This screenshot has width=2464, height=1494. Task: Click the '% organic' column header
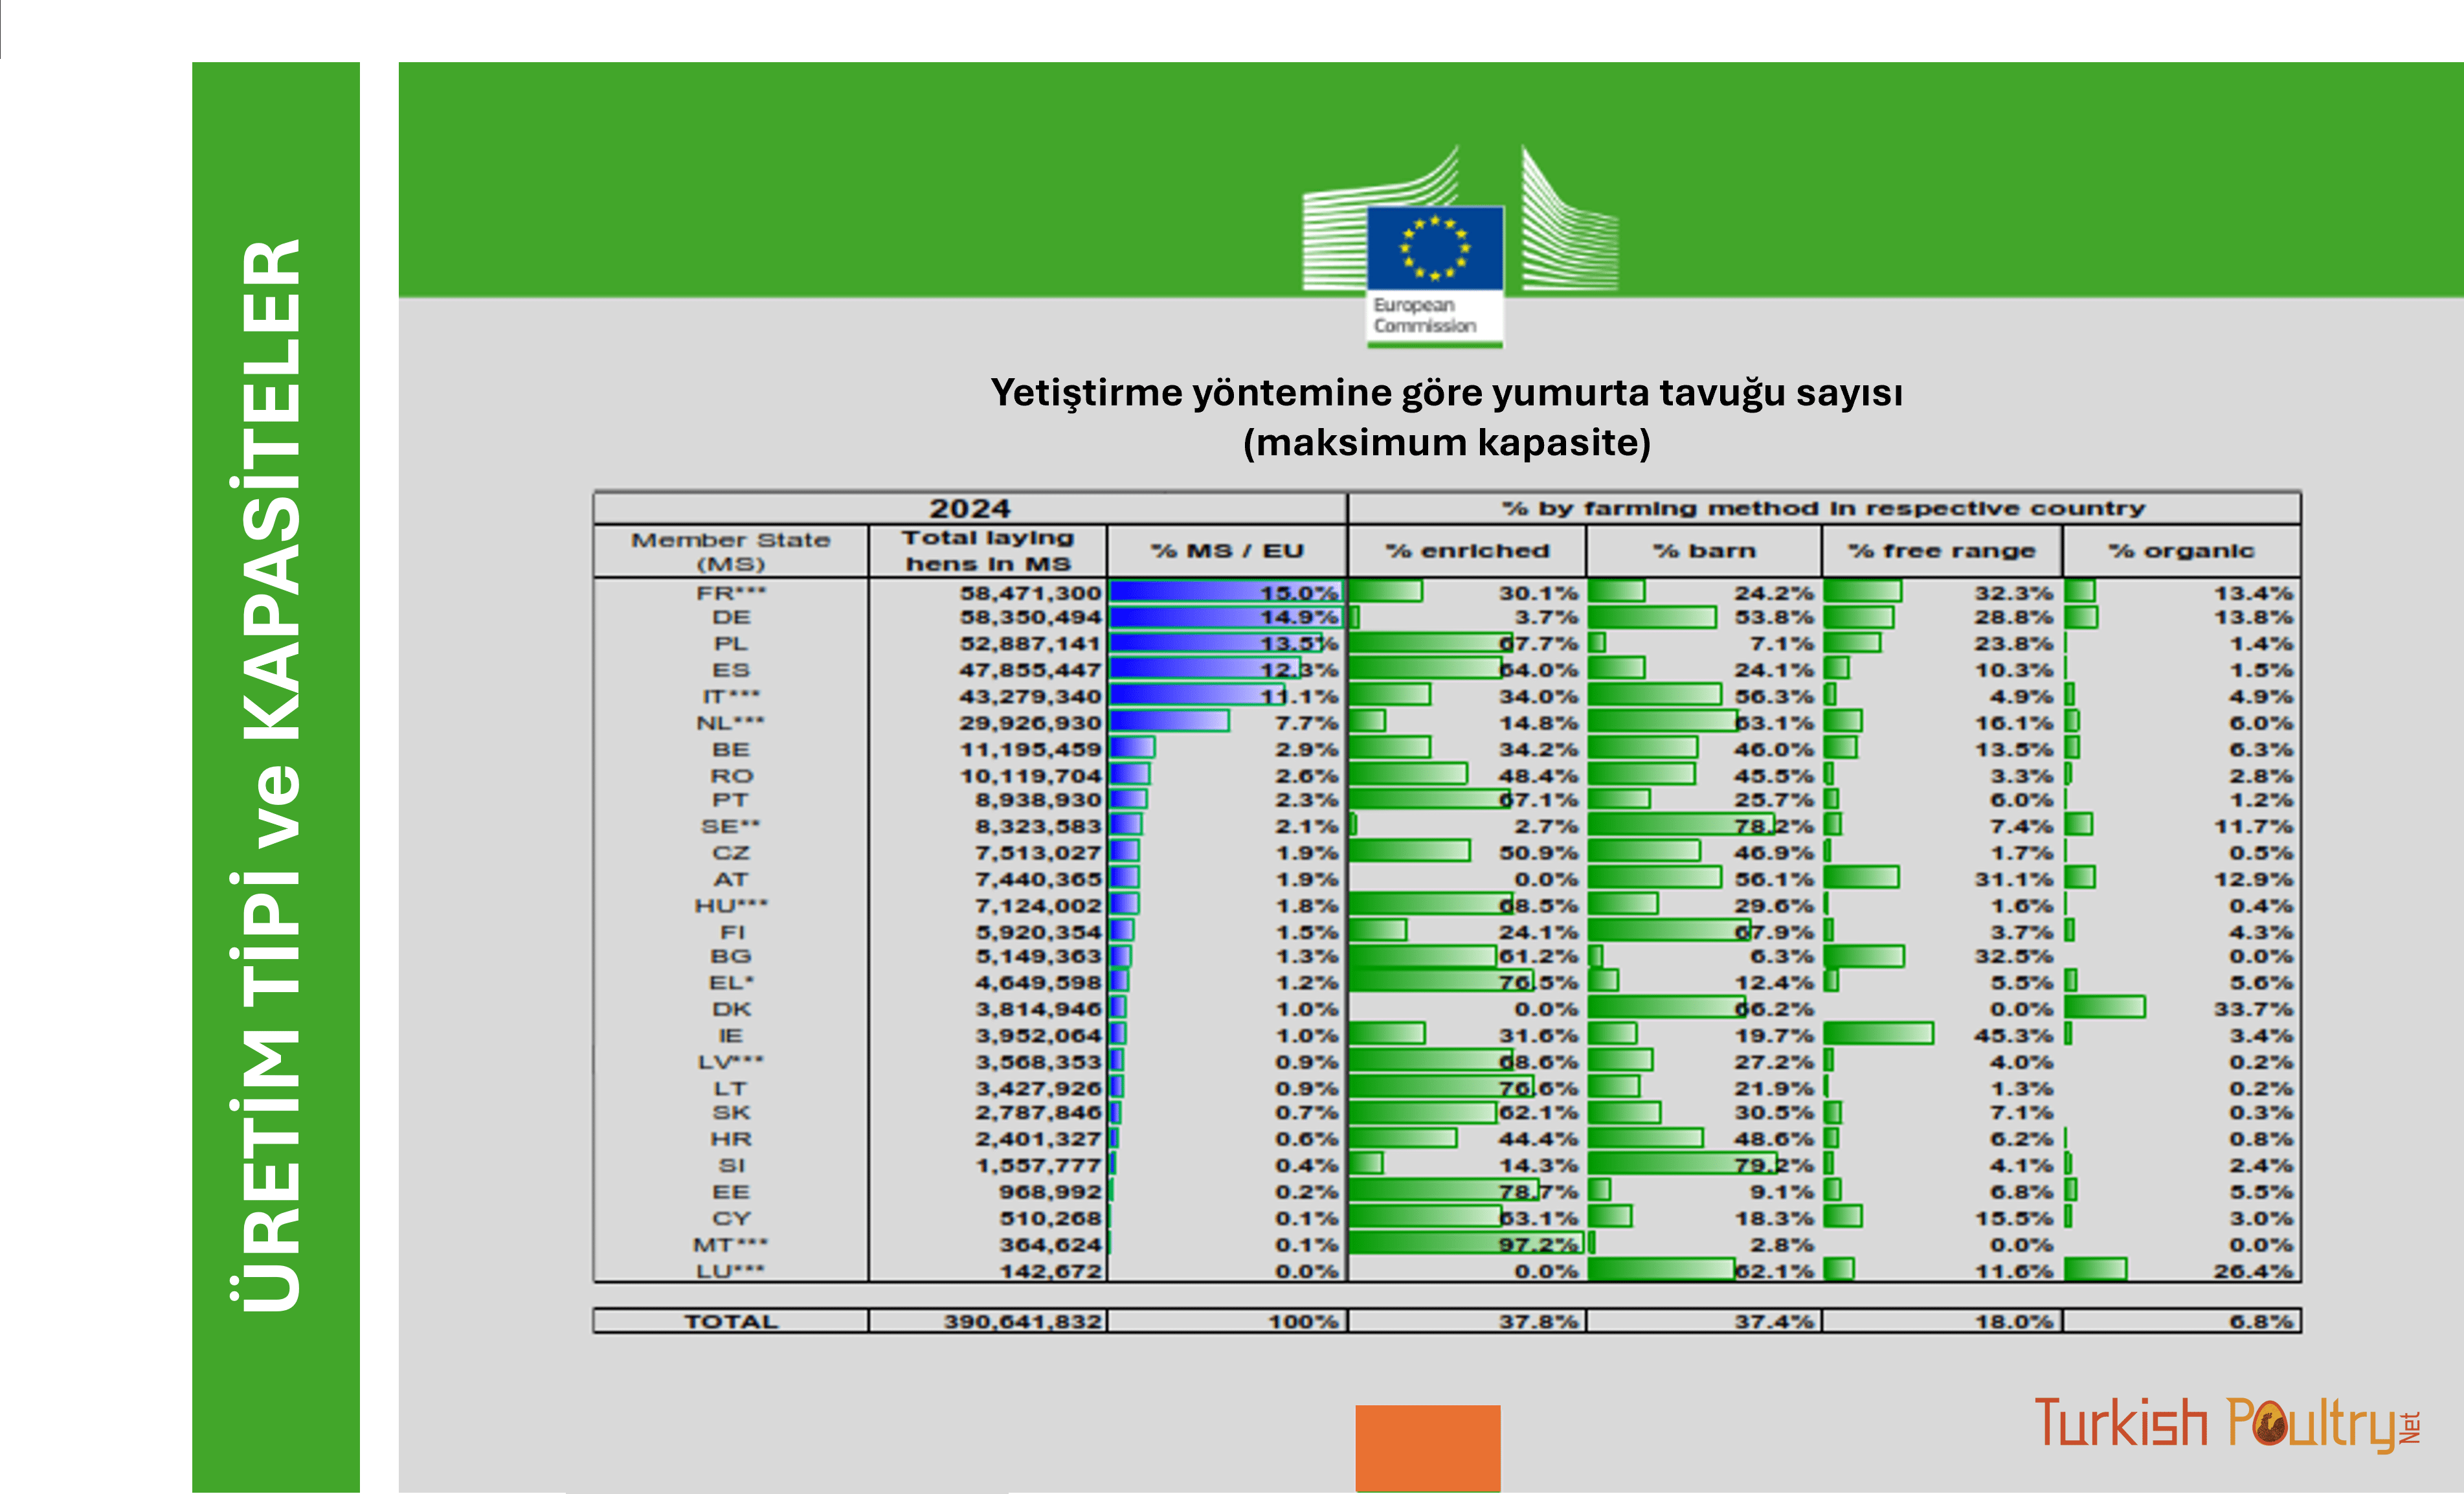pyautogui.click(x=2181, y=551)
